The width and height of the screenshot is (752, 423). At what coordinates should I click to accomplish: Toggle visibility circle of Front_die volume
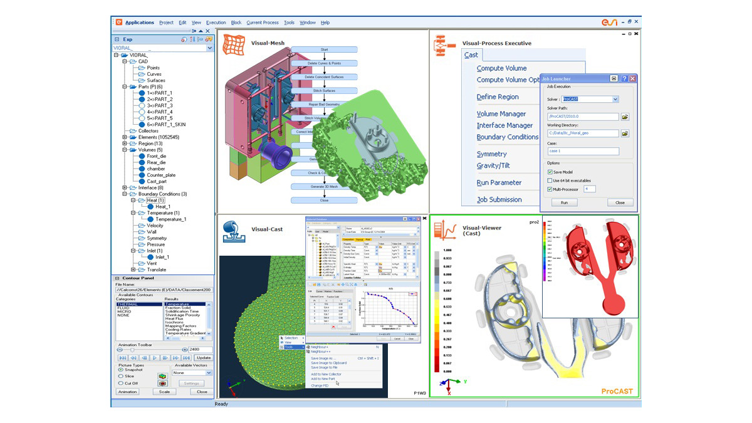coord(142,156)
